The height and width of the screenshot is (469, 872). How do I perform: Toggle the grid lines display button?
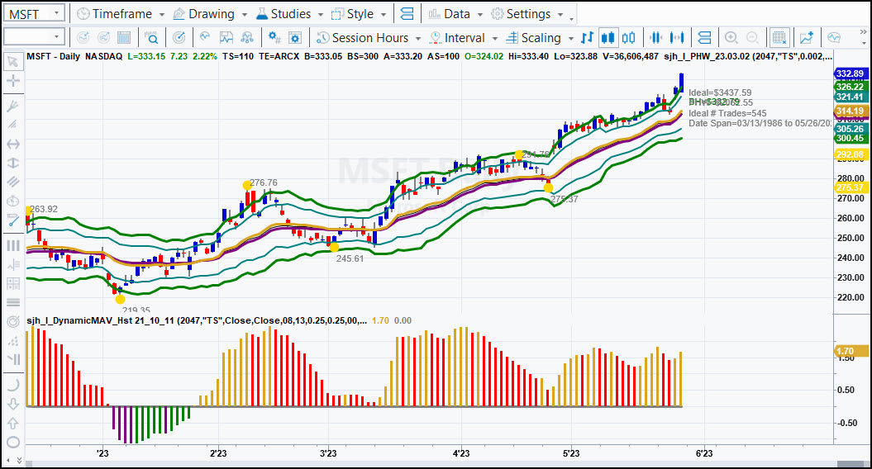(779, 38)
